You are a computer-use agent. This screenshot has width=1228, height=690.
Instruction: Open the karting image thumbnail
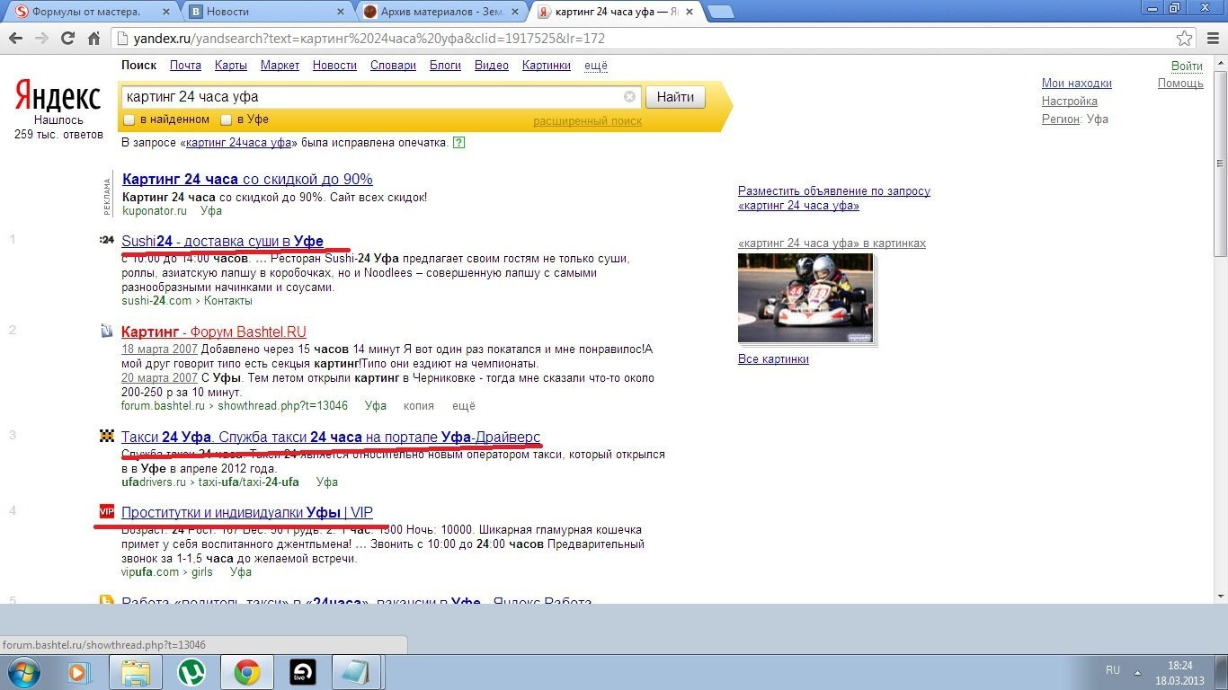click(805, 298)
